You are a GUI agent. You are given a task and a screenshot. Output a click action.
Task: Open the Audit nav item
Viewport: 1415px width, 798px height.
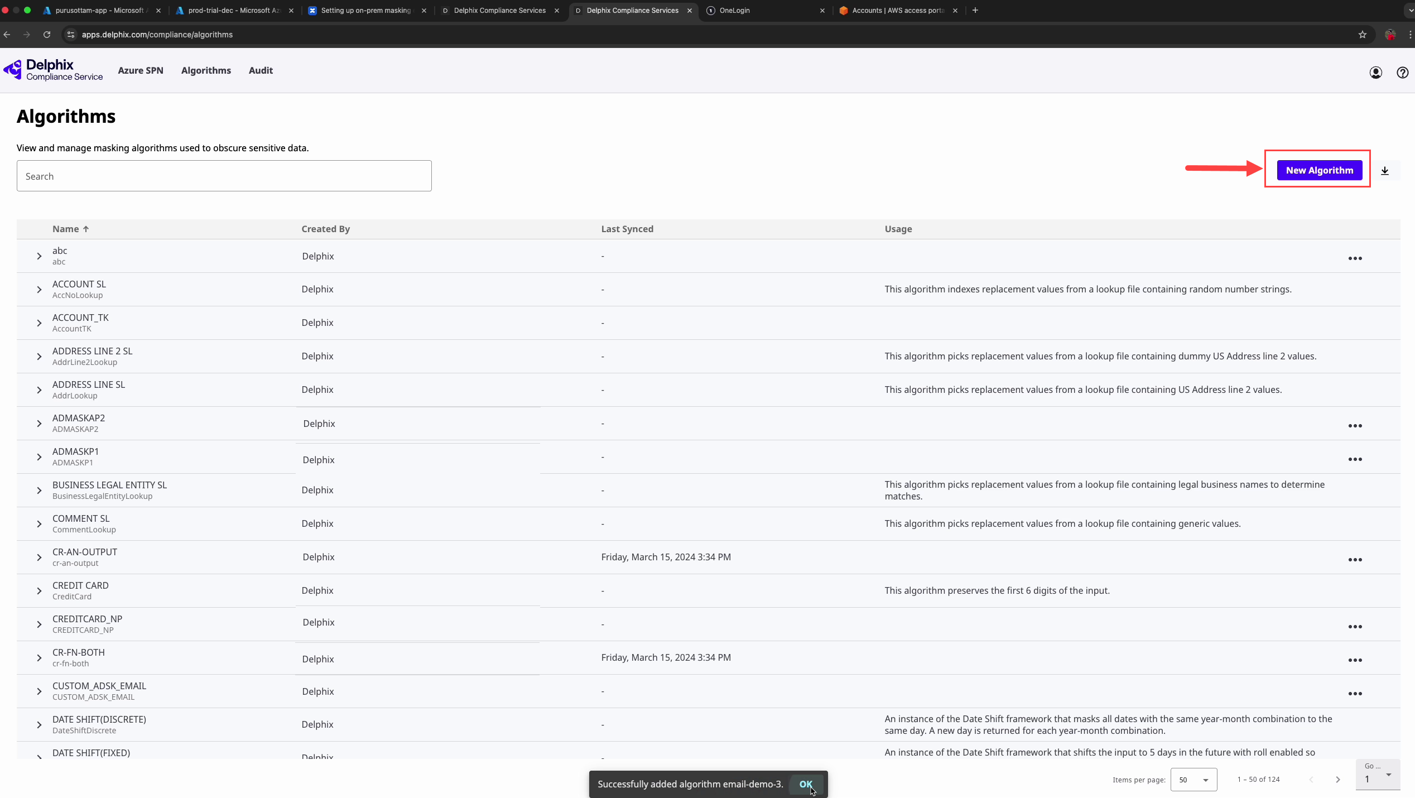click(x=261, y=70)
